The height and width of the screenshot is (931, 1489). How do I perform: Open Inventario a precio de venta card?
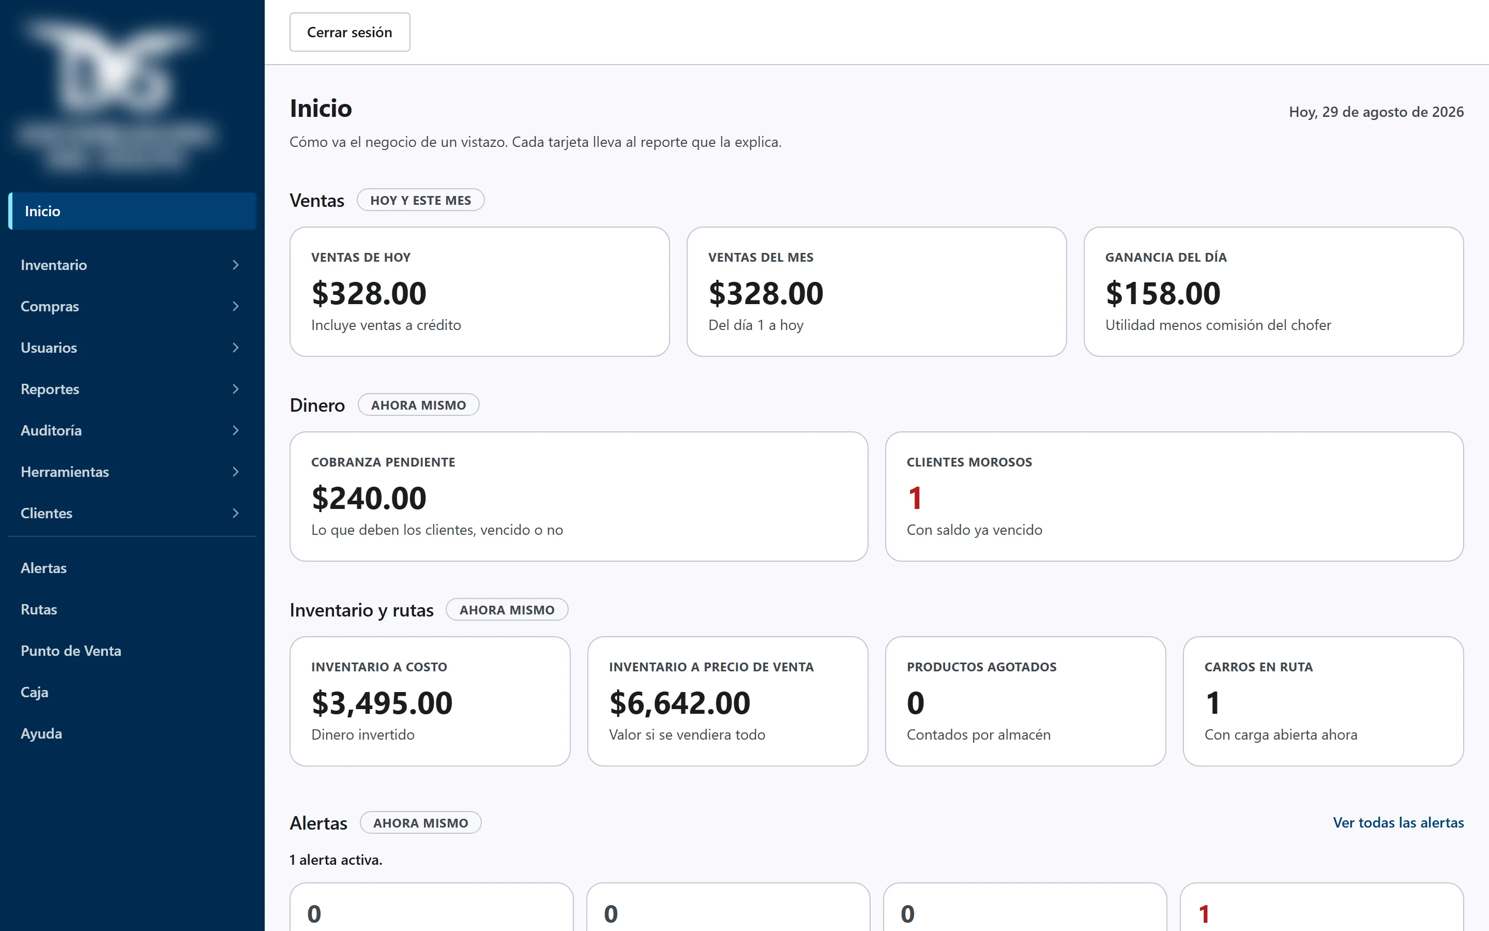[x=727, y=701]
